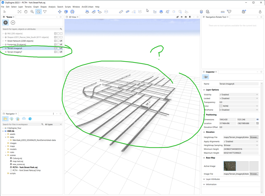Select the arrow selection tool in toolbar
Image resolution: width=265 pixels, height=196 pixels.
(5, 12)
